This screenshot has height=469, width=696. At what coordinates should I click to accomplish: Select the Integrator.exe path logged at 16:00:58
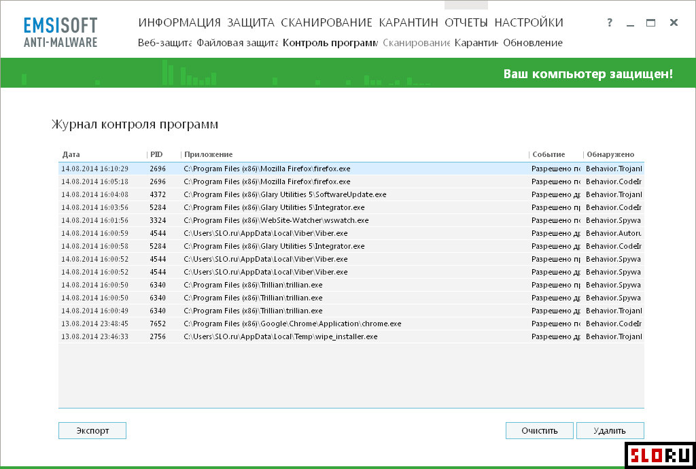tap(275, 246)
